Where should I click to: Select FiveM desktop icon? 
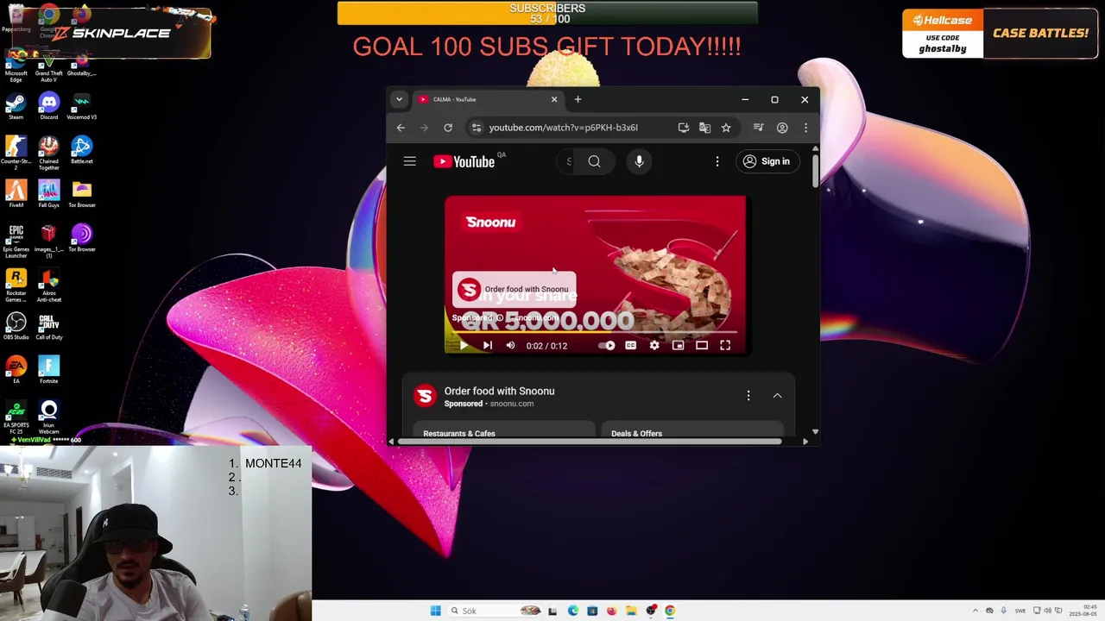click(16, 194)
